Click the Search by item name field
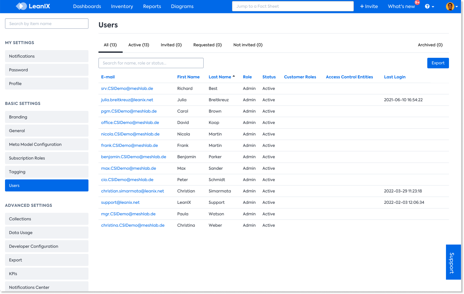Screen dimensions: 464x294 click(x=47, y=24)
